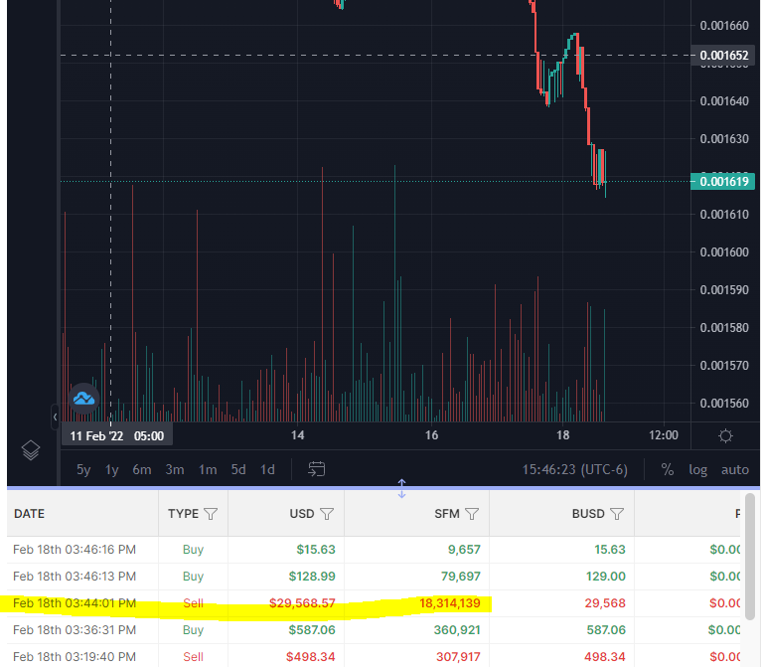
Task: Select the Feb 18th 03:46:16 PM row date
Action: (x=75, y=550)
